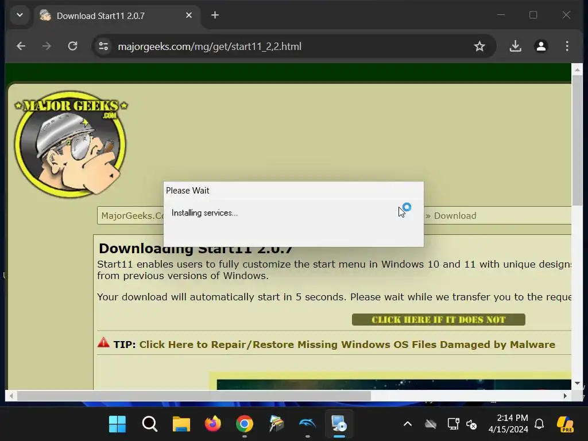
Task: Click the PRE colored tray icon
Action: pos(565,424)
